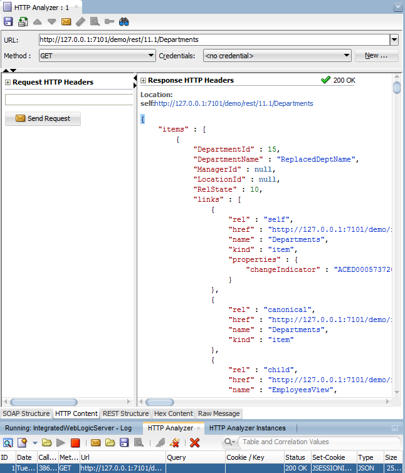Click the second folder icon in bottom toolbar

point(110,442)
